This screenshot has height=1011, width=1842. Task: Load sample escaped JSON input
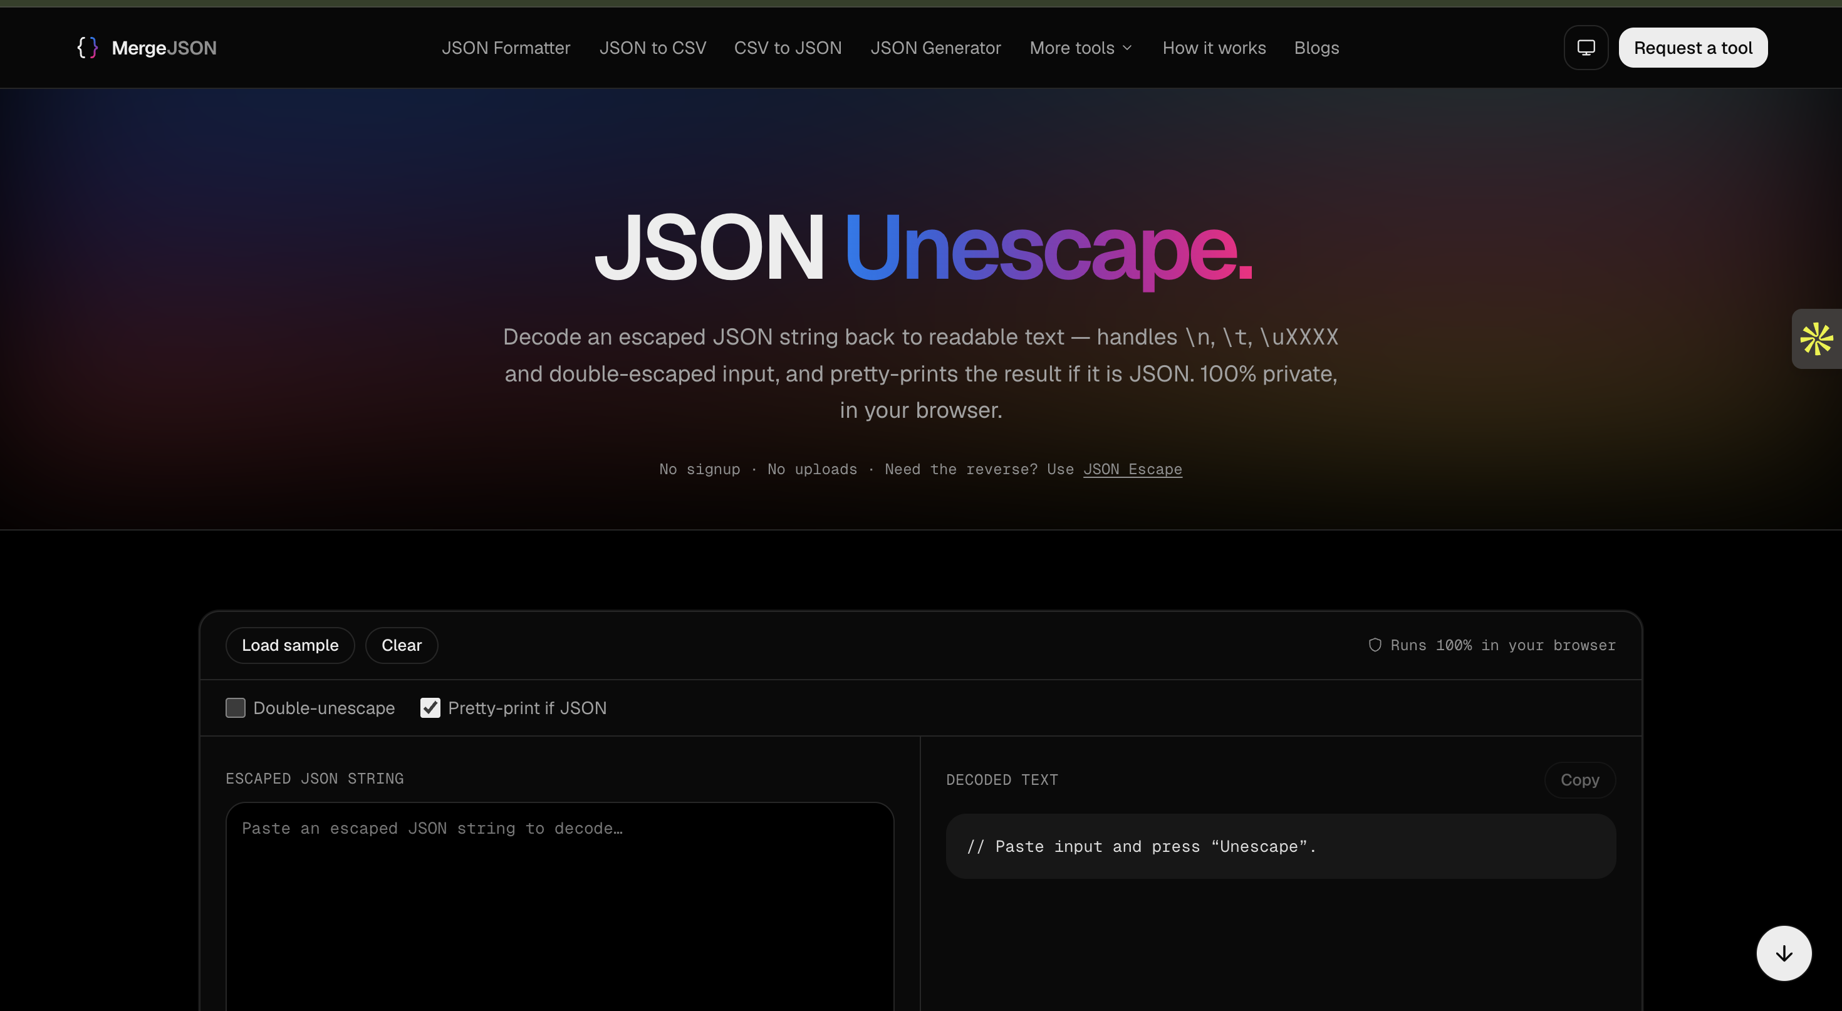click(x=289, y=645)
